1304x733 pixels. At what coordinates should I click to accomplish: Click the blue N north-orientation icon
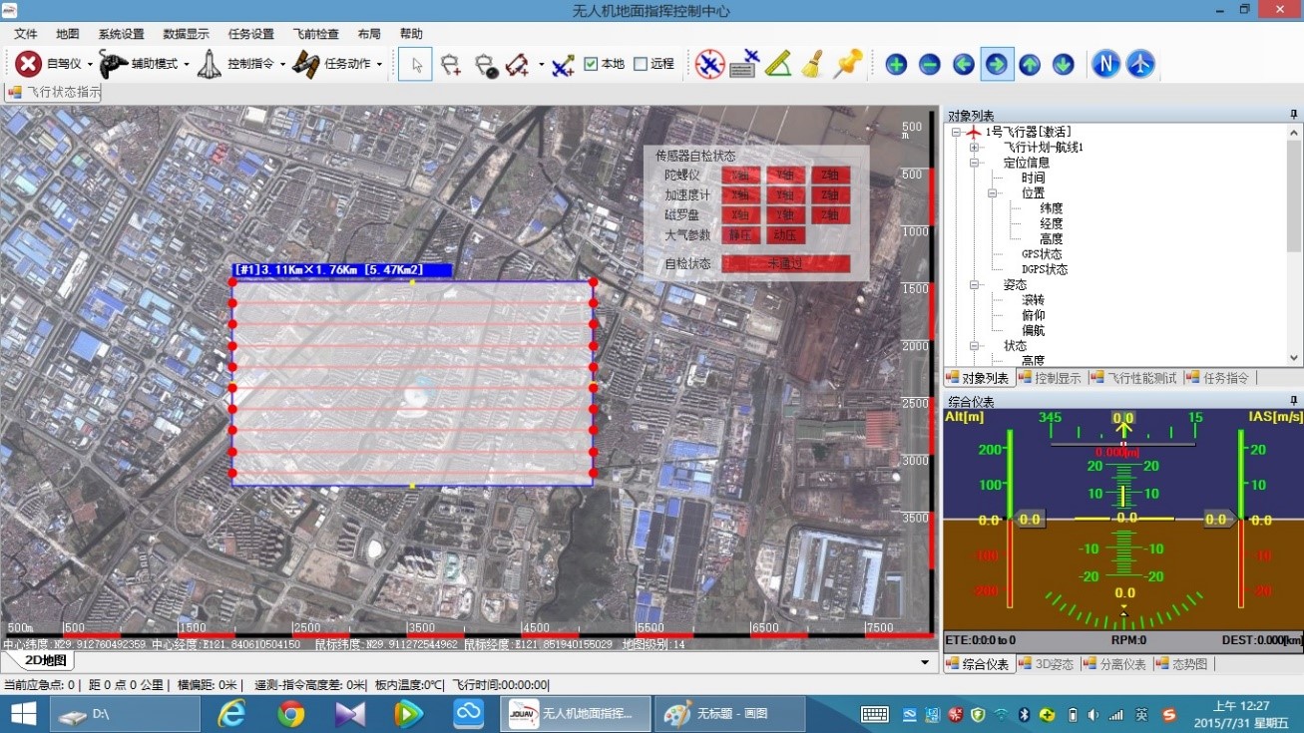[1105, 64]
